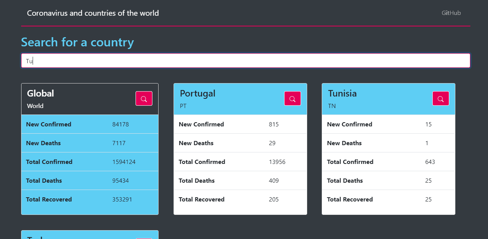This screenshot has height=239, width=488.
Task: Click Portugal's New Confirmed row
Action: (240, 124)
